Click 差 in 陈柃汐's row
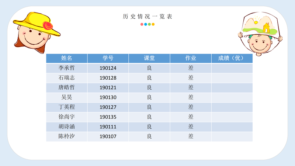 point(191,136)
